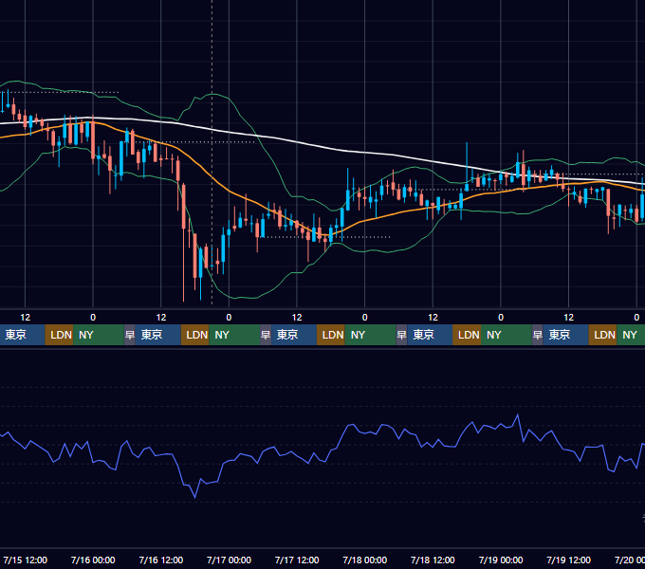
Task: Select the 7/16 12:00 date label
Action: click(x=161, y=560)
